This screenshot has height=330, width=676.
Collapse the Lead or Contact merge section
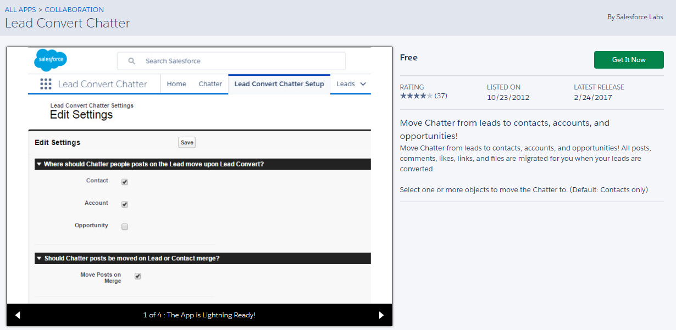39,259
